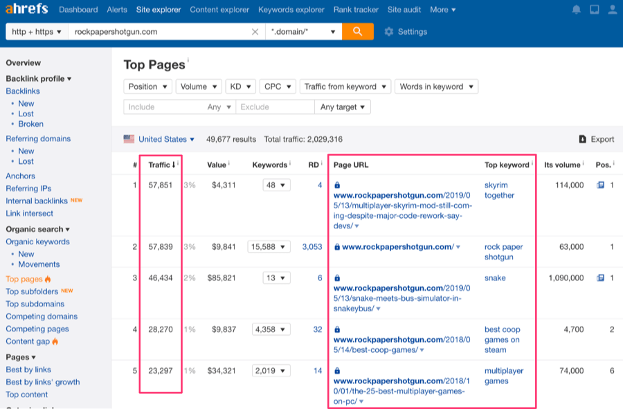Open the KD filter dropdown
Viewport: 623px width, 409px height.
[x=240, y=87]
